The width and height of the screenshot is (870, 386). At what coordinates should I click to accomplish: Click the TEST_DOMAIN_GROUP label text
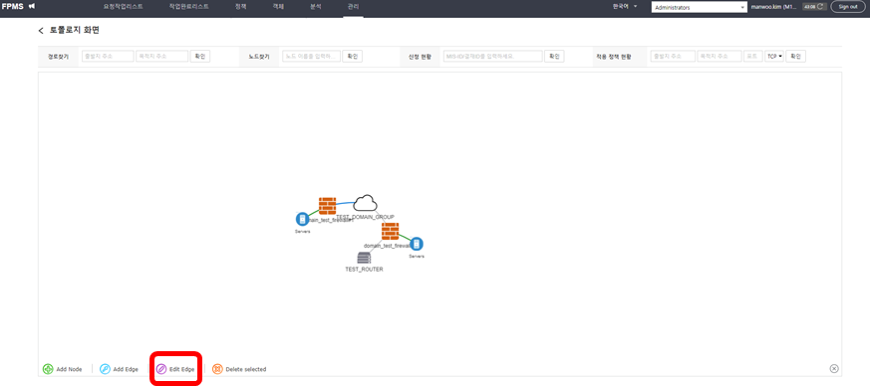(365, 217)
